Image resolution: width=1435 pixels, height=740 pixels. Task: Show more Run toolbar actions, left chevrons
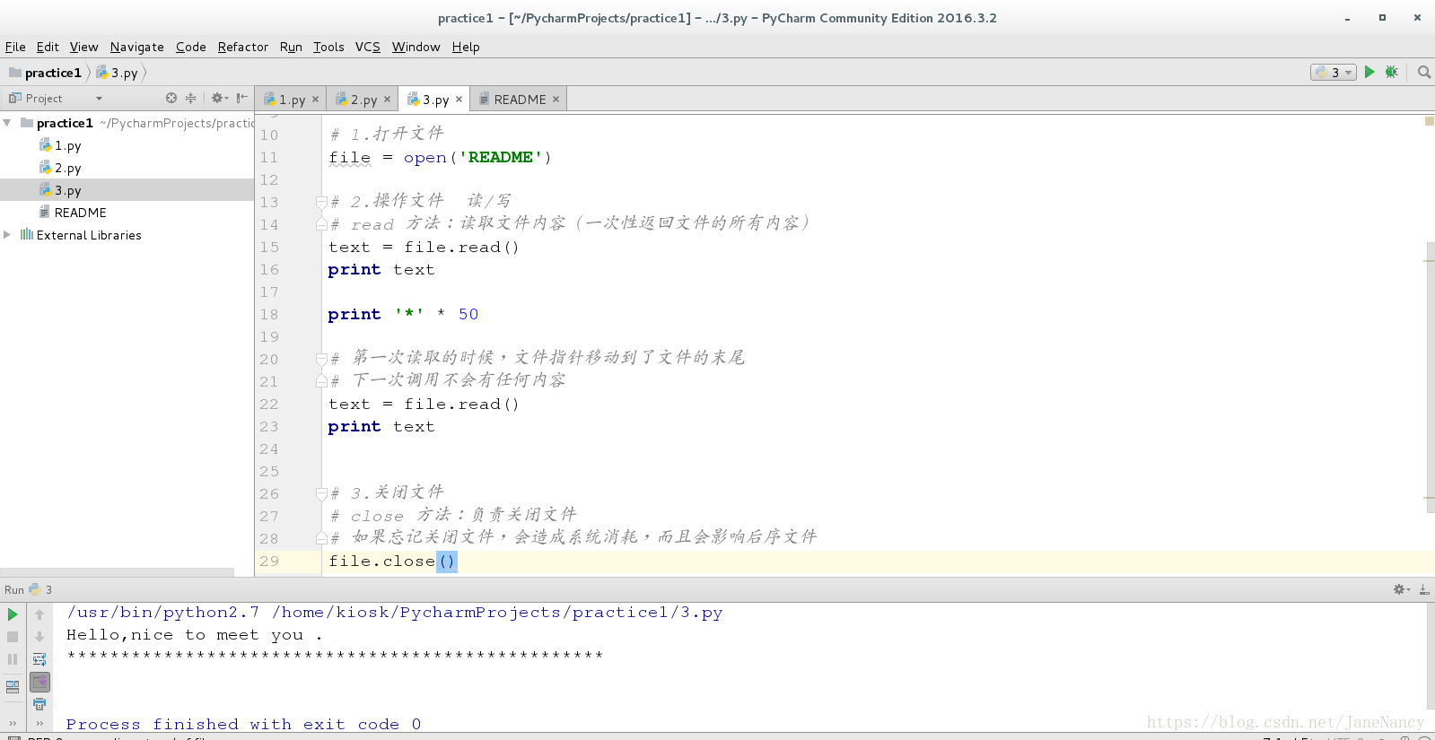coord(13,723)
